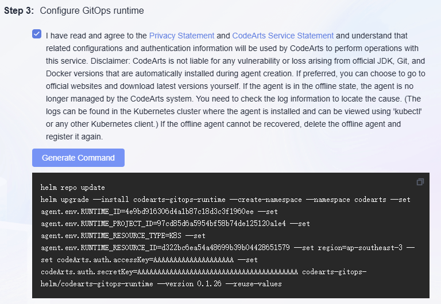Screen dimensions: 441x304
Task: Click the 'helm repo update' command line
Action: [x=73, y=188]
